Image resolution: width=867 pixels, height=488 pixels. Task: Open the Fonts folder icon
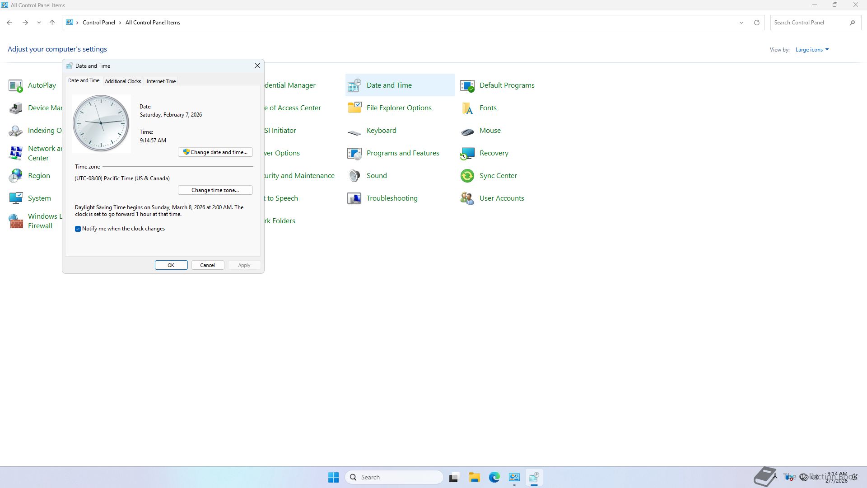(467, 108)
